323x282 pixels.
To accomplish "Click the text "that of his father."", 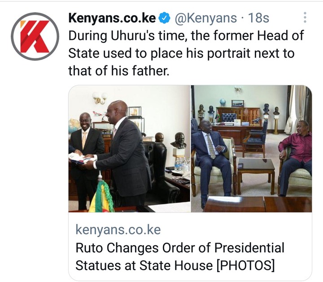I will [x=118, y=71].
